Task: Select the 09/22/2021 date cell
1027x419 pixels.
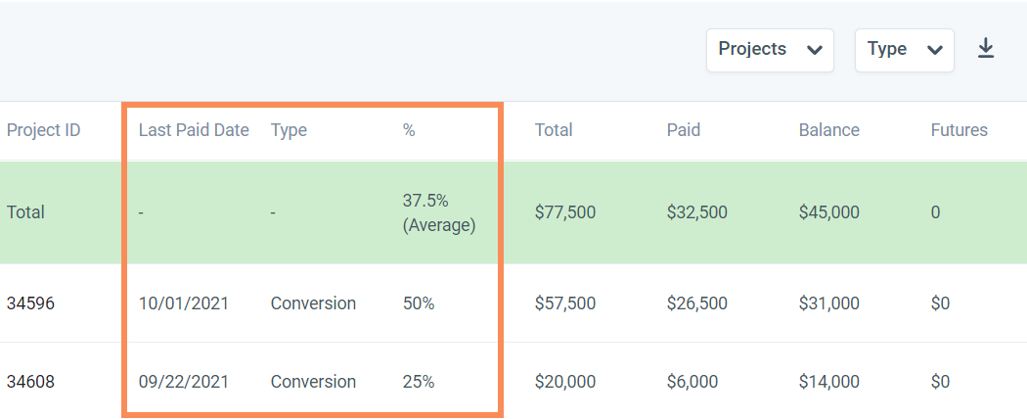Action: coord(183,382)
